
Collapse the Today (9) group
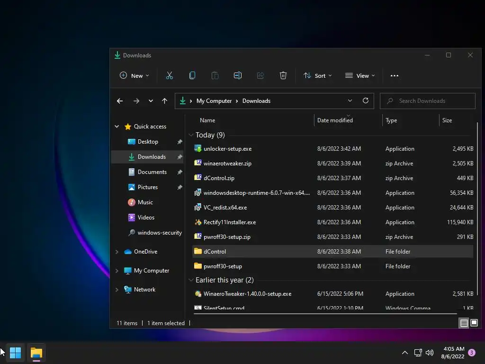191,135
